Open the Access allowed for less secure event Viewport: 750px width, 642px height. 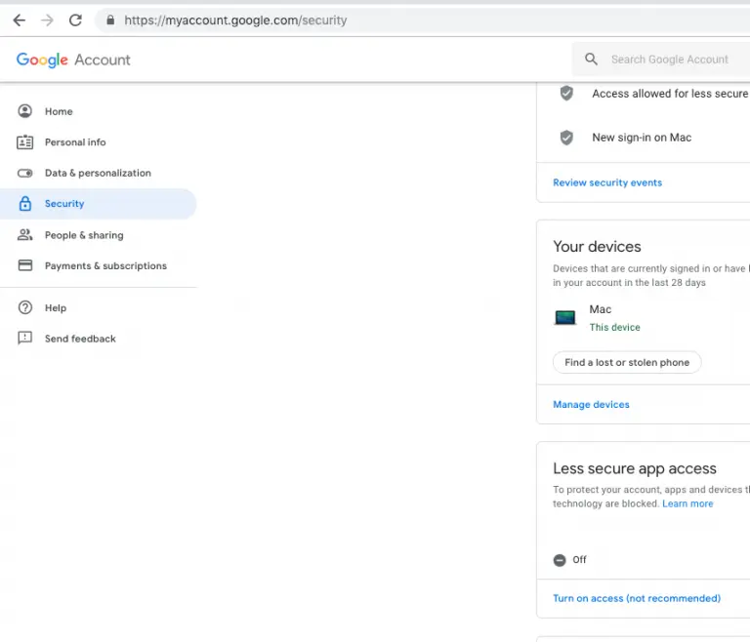[x=670, y=94]
